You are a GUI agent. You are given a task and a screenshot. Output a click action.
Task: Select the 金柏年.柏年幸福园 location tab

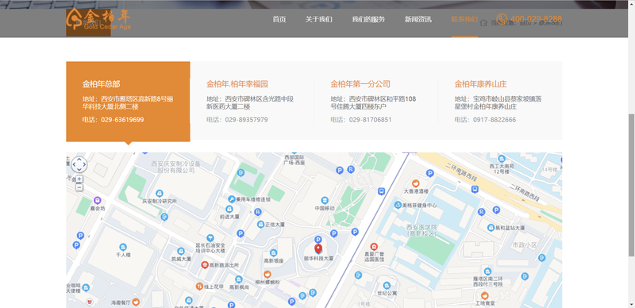[252, 101]
